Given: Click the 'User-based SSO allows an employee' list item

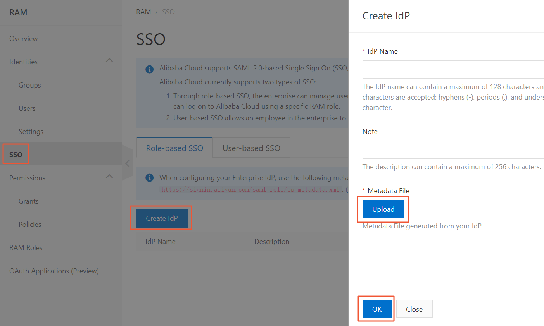Looking at the screenshot, I should (259, 118).
